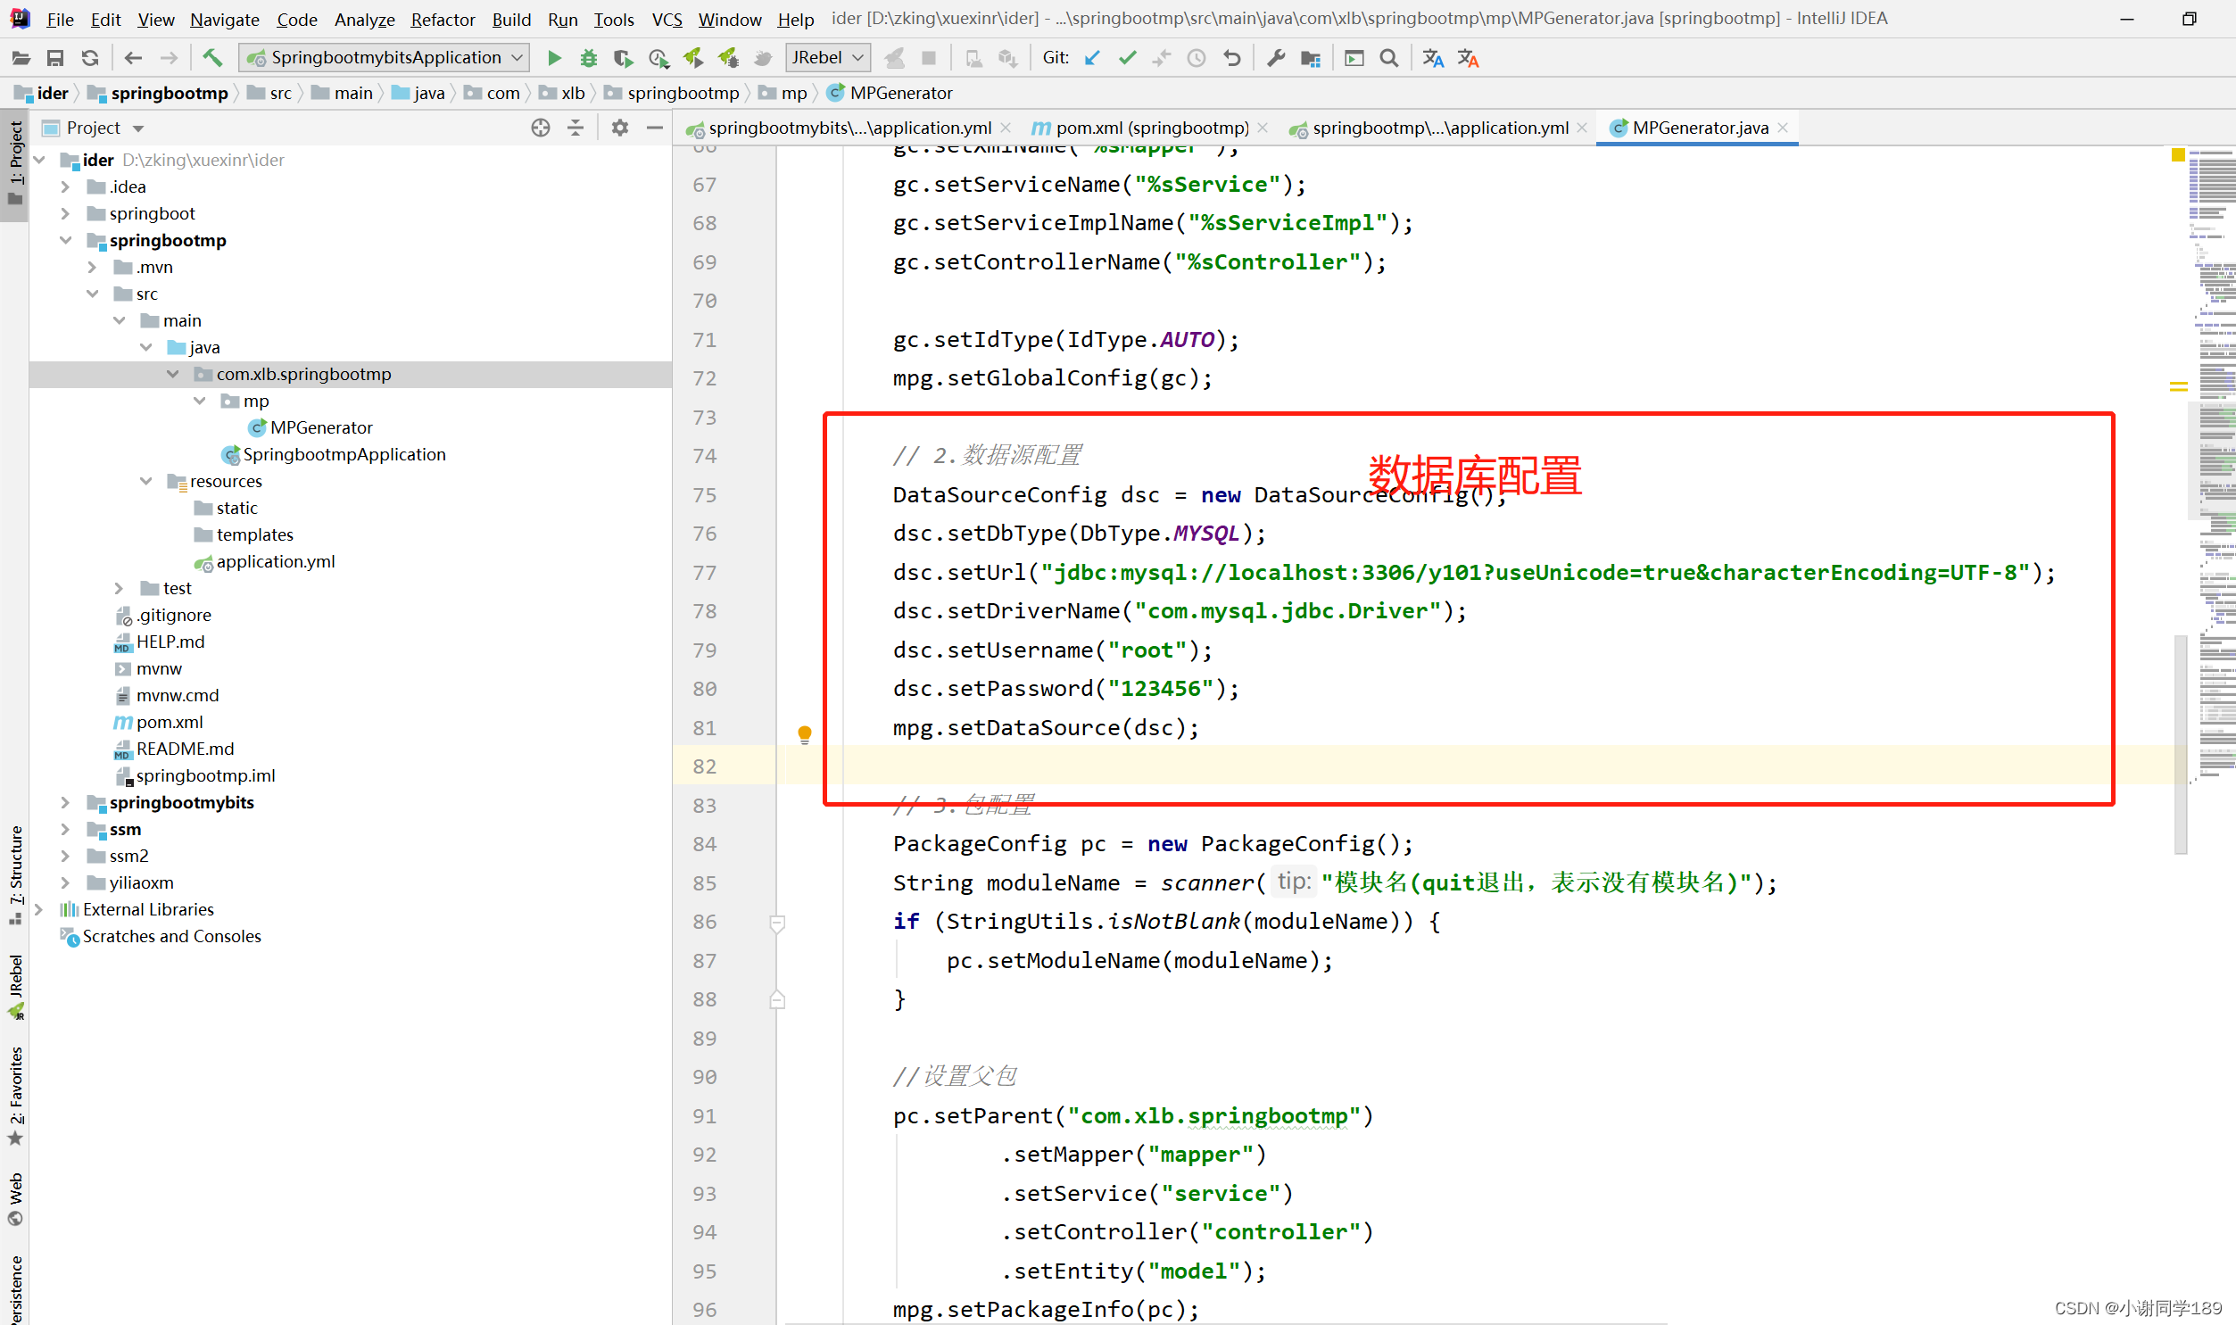This screenshot has height=1325, width=2236.
Task: Toggle the Project tool window sidebar button
Action: (15, 161)
